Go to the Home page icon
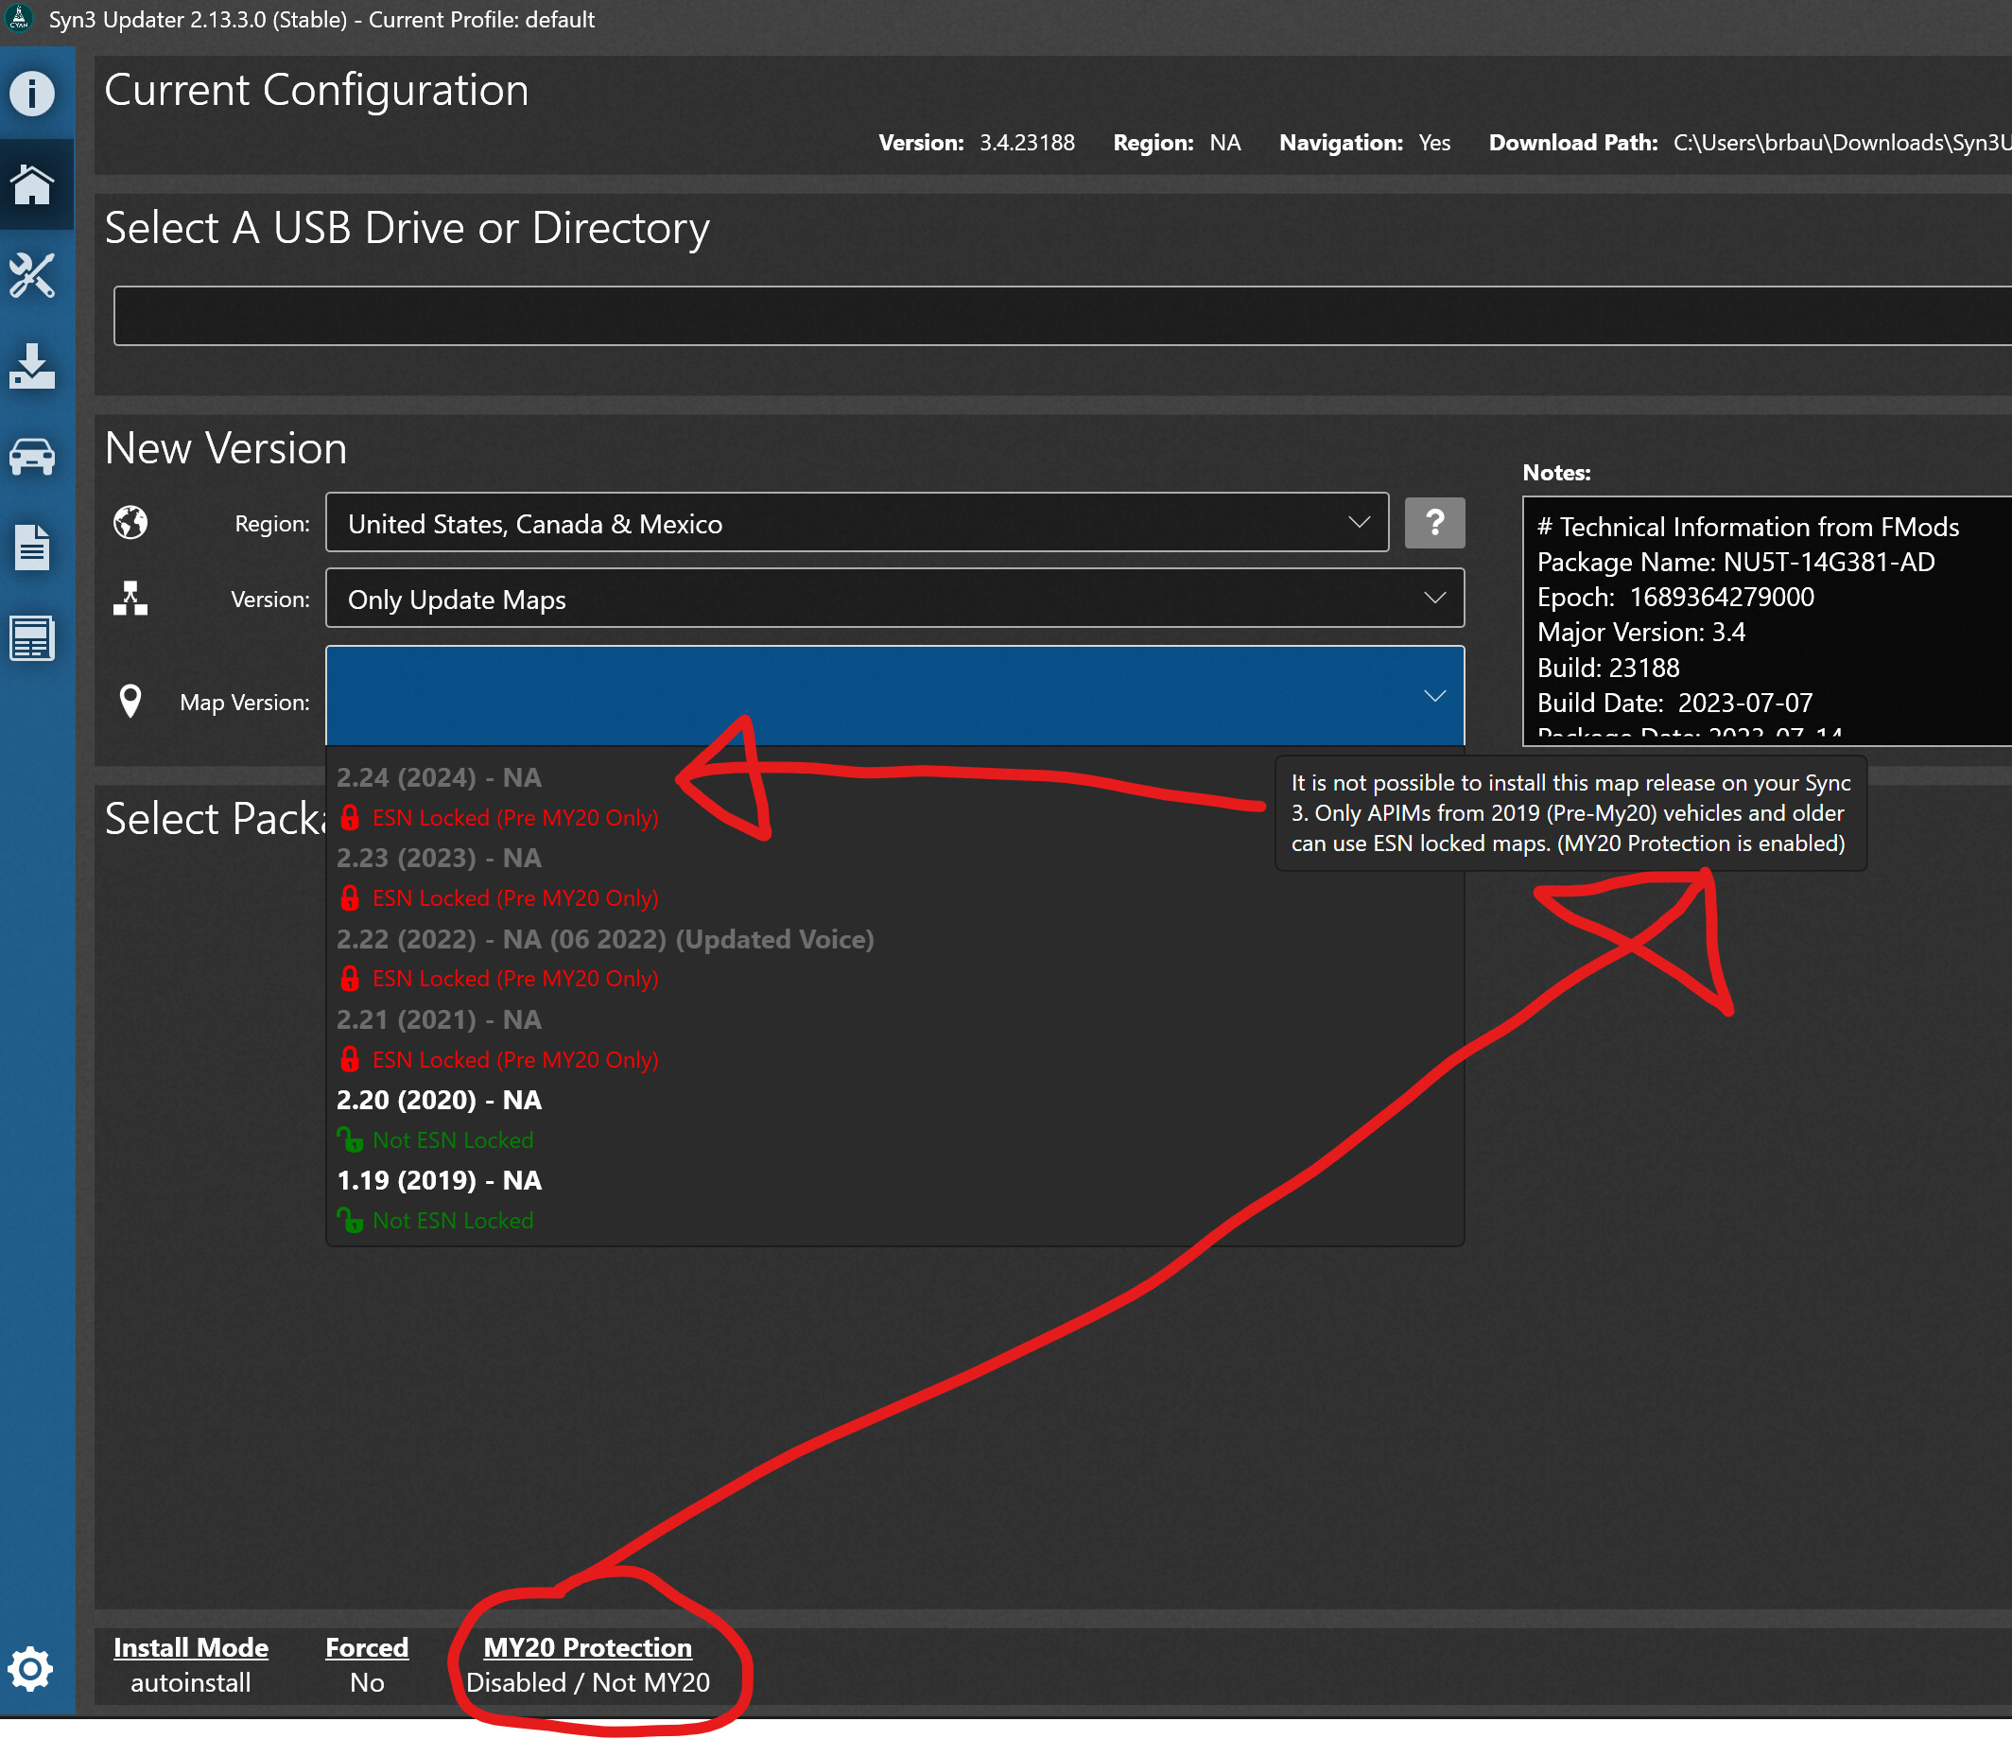Viewport: 2012px width, 1739px height. pos(32,184)
